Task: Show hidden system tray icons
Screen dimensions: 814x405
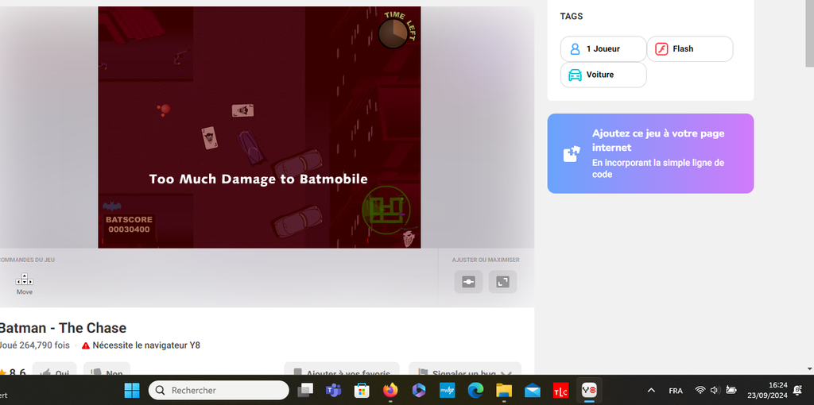Action: click(x=652, y=391)
